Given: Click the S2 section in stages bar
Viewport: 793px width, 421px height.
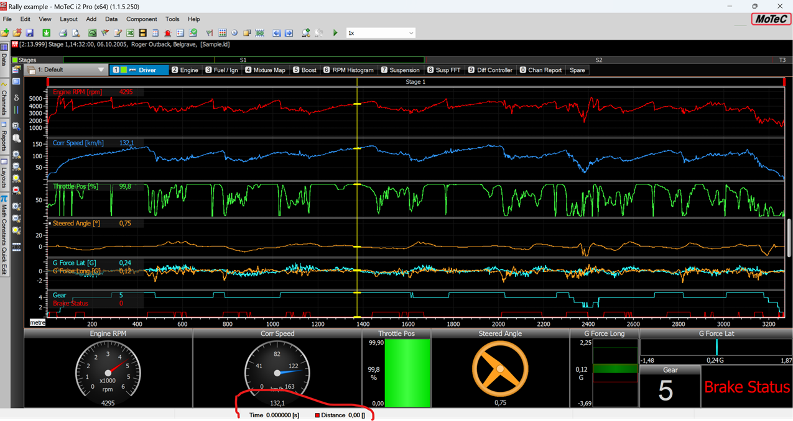Looking at the screenshot, I should pos(599,60).
